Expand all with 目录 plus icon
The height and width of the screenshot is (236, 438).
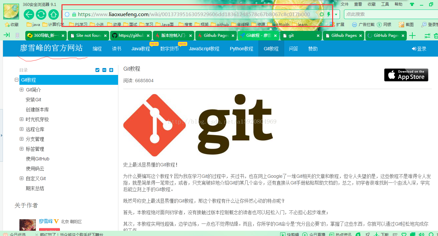(111, 70)
